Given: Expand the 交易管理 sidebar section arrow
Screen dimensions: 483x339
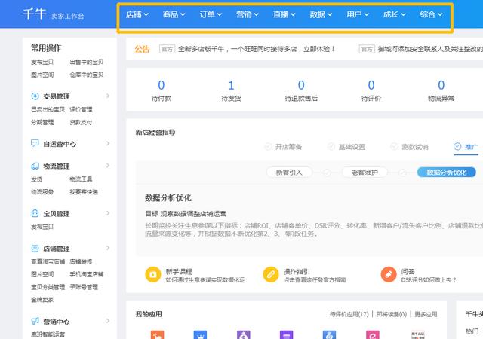Looking at the screenshot, I should [108, 96].
